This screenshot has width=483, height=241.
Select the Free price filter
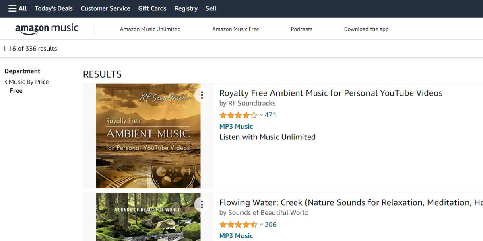16,91
